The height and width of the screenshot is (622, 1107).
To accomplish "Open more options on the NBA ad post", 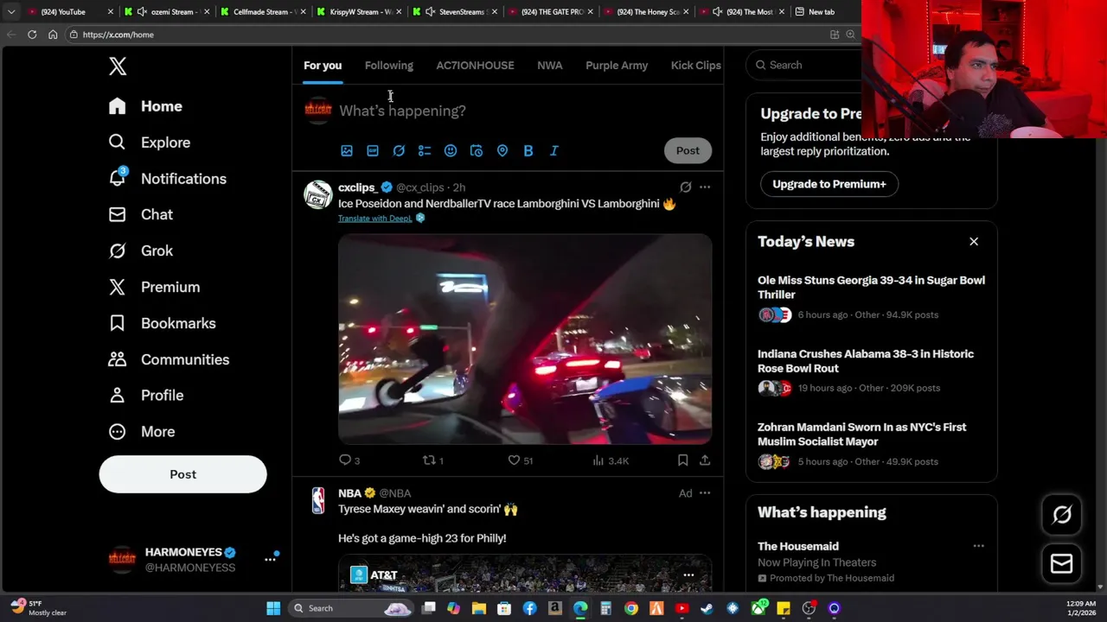I will coord(705,493).
